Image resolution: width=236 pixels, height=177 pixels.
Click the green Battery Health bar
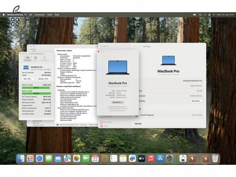(37, 93)
